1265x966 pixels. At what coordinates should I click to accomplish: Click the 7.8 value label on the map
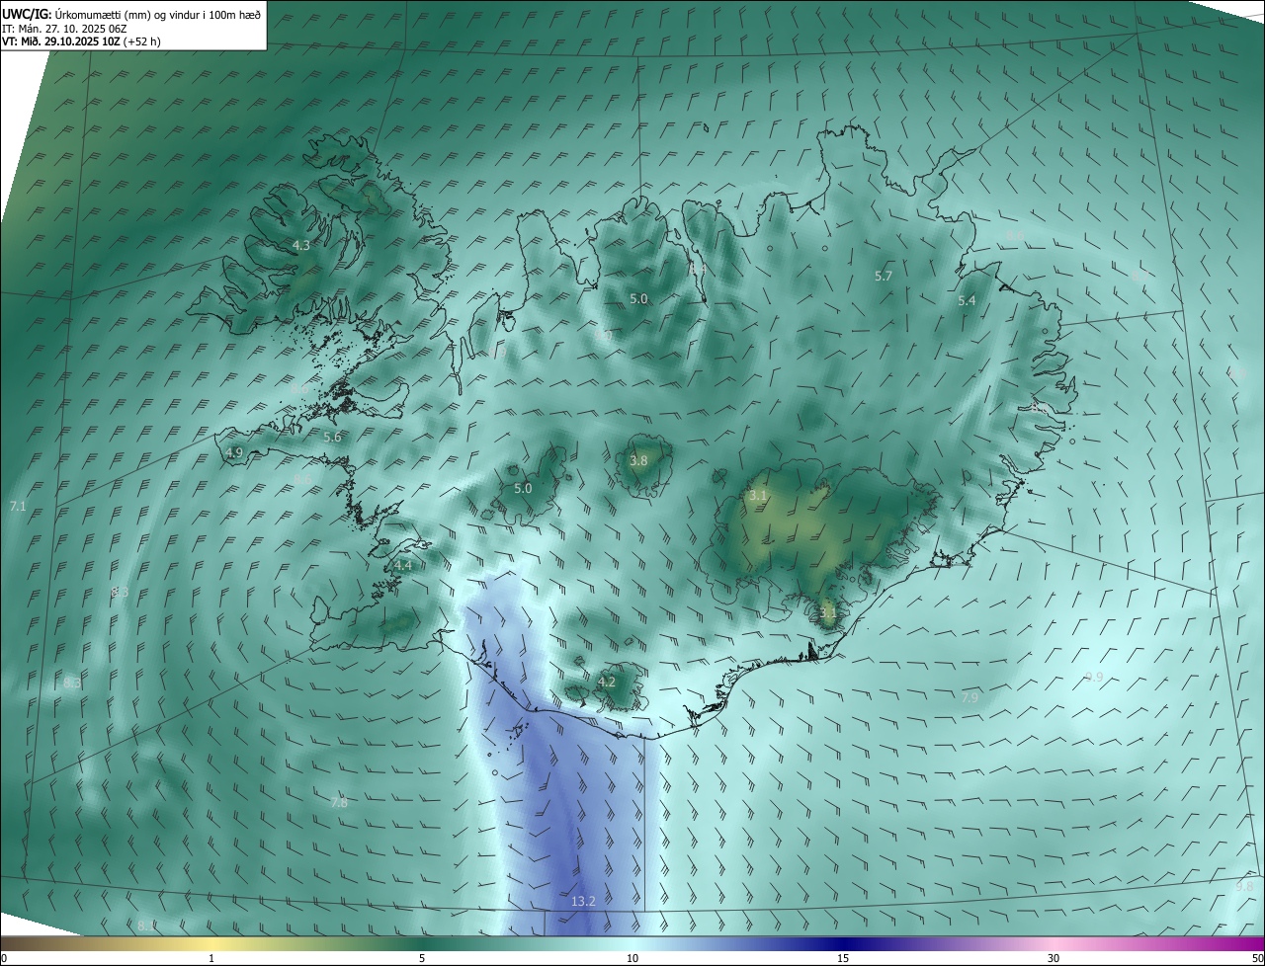pos(339,803)
